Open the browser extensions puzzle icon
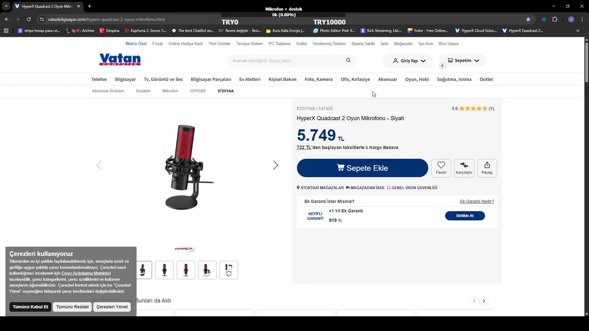This screenshot has height=331, width=589. pos(554,19)
